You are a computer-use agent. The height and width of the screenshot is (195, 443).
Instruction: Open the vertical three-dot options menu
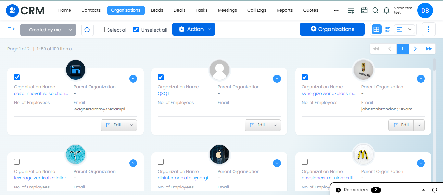pyautogui.click(x=429, y=29)
